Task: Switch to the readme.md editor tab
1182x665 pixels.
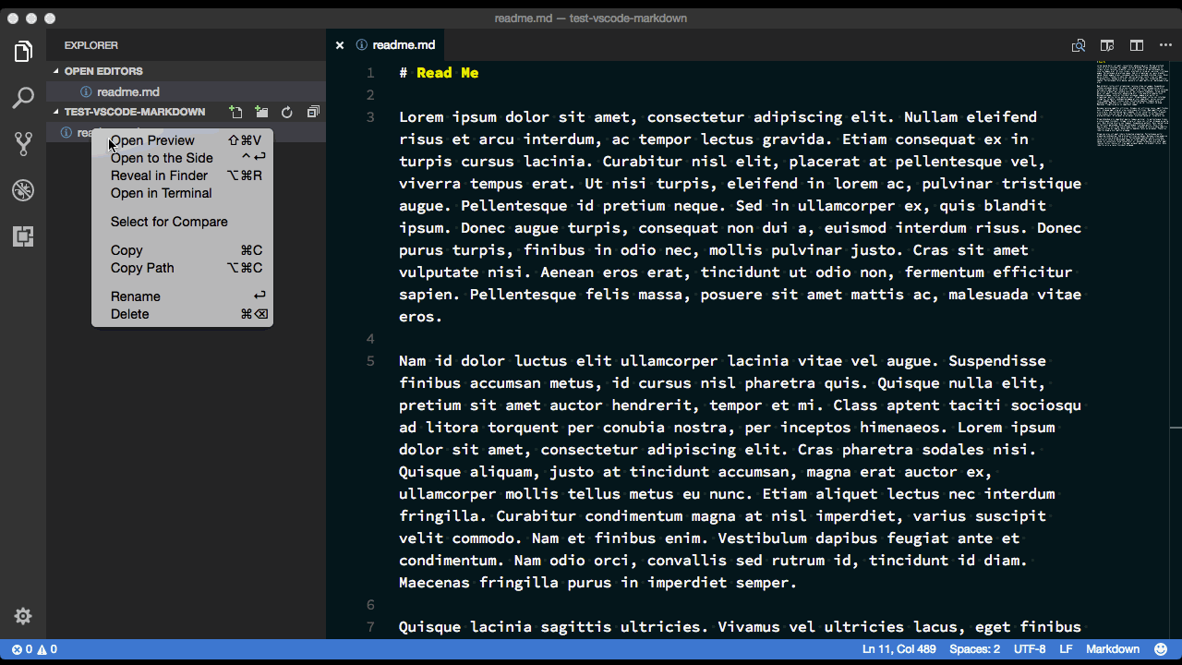Action: pyautogui.click(x=387, y=45)
